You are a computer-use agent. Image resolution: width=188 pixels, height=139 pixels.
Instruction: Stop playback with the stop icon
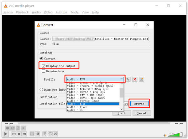19,134
